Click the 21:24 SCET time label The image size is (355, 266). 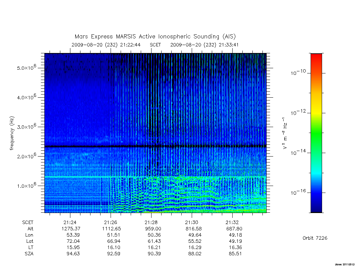70,222
